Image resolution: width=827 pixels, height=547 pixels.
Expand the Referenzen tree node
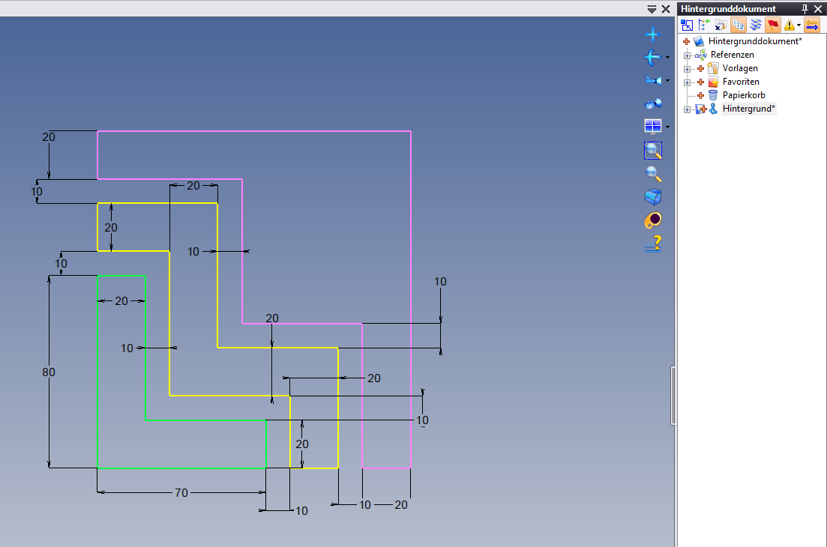[687, 55]
